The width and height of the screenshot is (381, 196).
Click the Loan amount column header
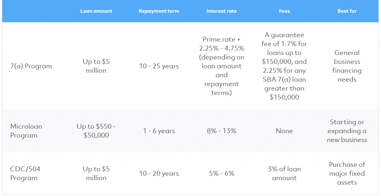pos(96,11)
